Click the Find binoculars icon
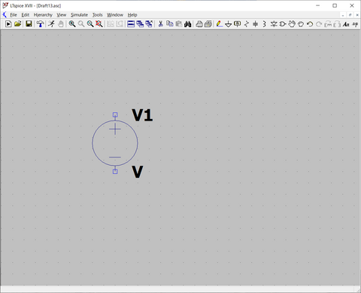The width and height of the screenshot is (361, 293). 188,24
